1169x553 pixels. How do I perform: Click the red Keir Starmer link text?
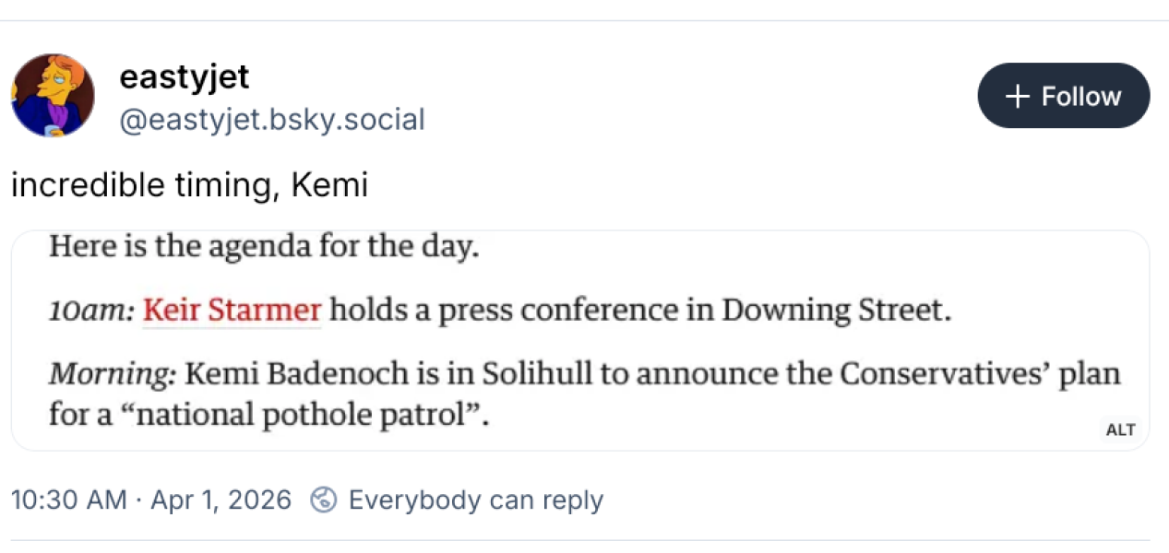tap(232, 311)
